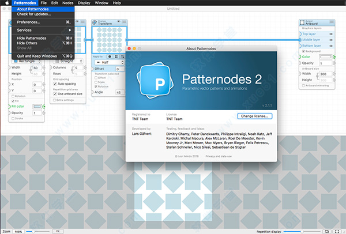The height and width of the screenshot is (234, 346).
Task: Choose Hide Others
Action: click(43, 43)
